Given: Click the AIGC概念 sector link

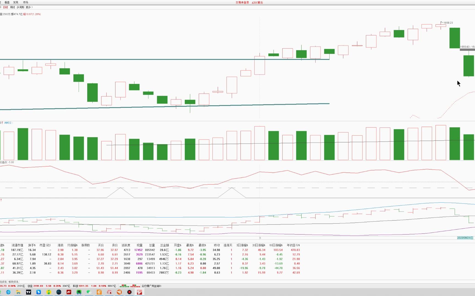Looking at the screenshot, I should point(257,2).
